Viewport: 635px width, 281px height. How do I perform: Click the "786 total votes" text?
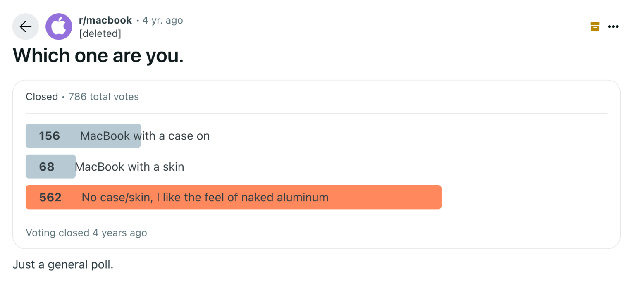point(104,97)
